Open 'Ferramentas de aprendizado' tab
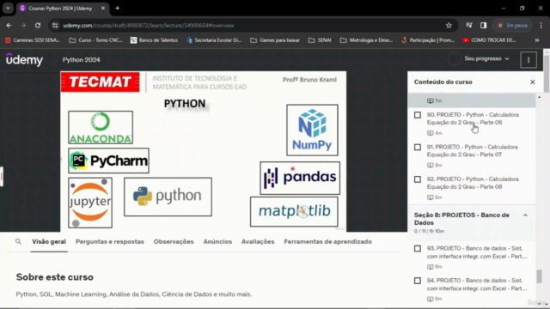The height and width of the screenshot is (309, 550). pos(328,241)
